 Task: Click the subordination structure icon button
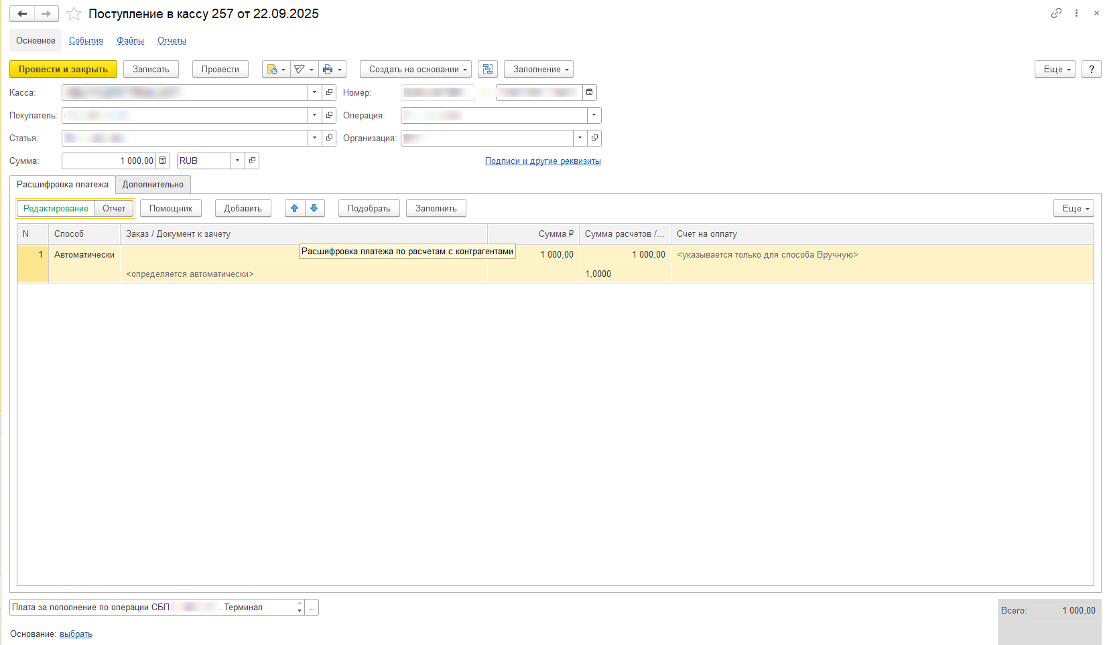click(x=488, y=70)
